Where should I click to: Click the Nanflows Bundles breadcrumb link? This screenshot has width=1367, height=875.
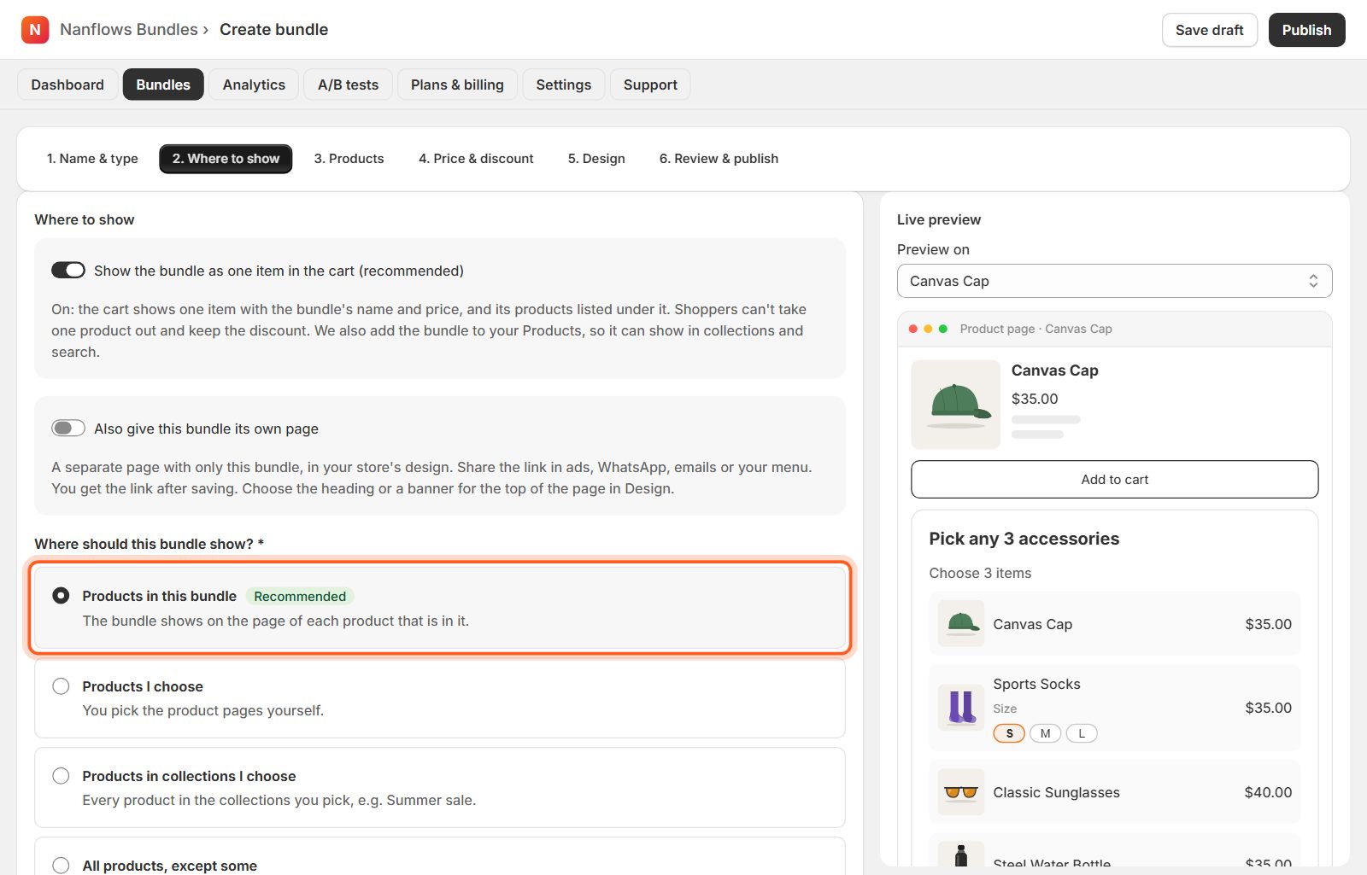(129, 30)
